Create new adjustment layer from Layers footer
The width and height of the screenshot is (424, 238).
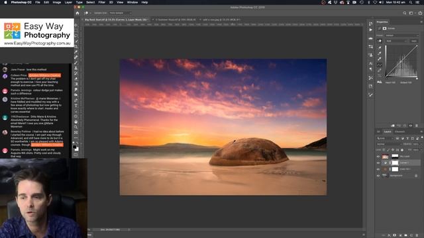(400, 235)
